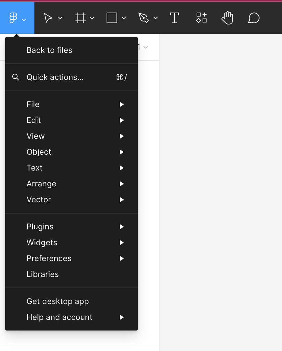
Task: Select the Comment tool icon
Action: click(254, 18)
